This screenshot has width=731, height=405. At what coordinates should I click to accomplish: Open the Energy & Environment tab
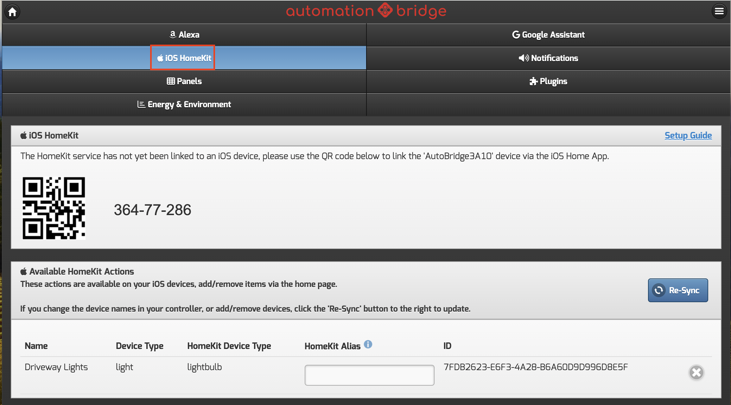pyautogui.click(x=184, y=104)
